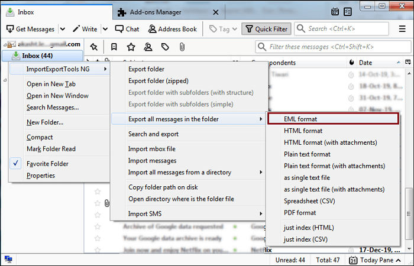Open the Write dropdown arrow
The width and height of the screenshot is (414, 266).
pyautogui.click(x=105, y=29)
